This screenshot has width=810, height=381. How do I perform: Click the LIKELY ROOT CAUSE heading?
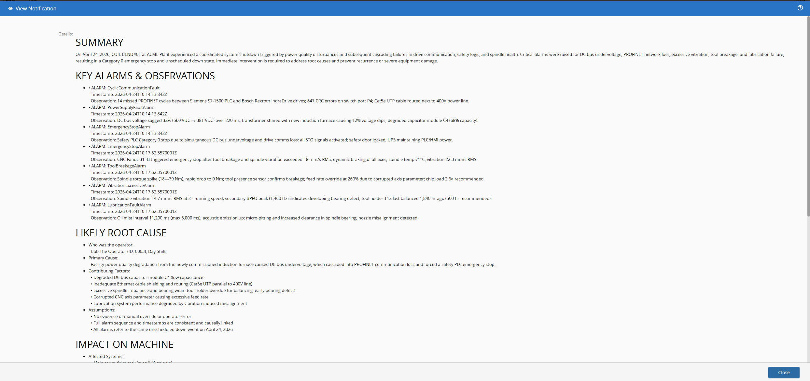coord(121,233)
